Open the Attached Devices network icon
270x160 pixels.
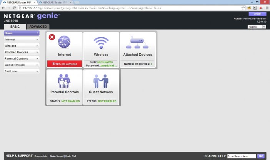tap(137, 43)
